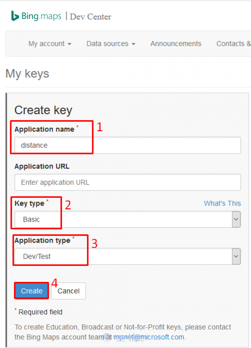
Task: Click the Dev Center header title
Action: (x=91, y=17)
